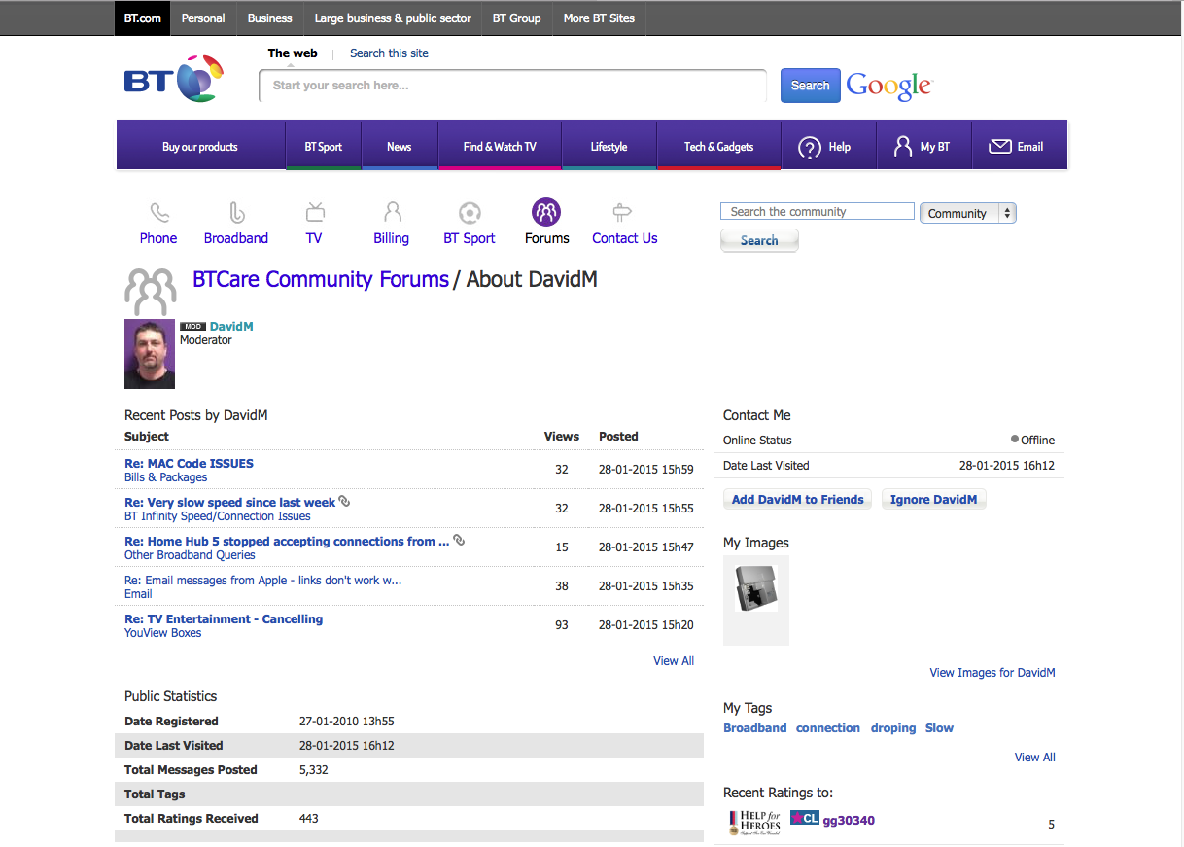Screen dimensions: 1184x847
Task: Open the Tech & Gadgets menu
Action: 718,147
